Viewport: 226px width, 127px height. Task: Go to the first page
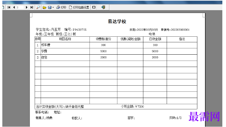coord(9,7)
